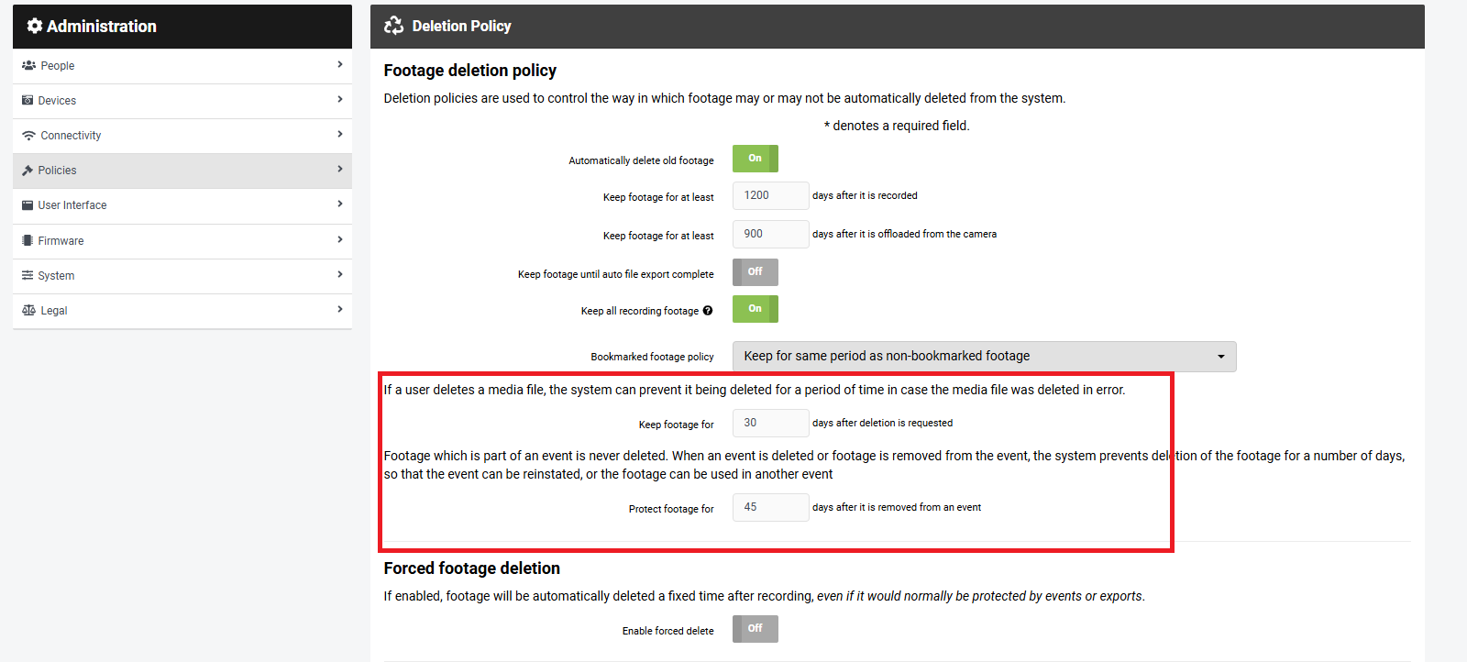This screenshot has height=662, width=1467.
Task: Open the Legal menu item
Action: (182, 311)
